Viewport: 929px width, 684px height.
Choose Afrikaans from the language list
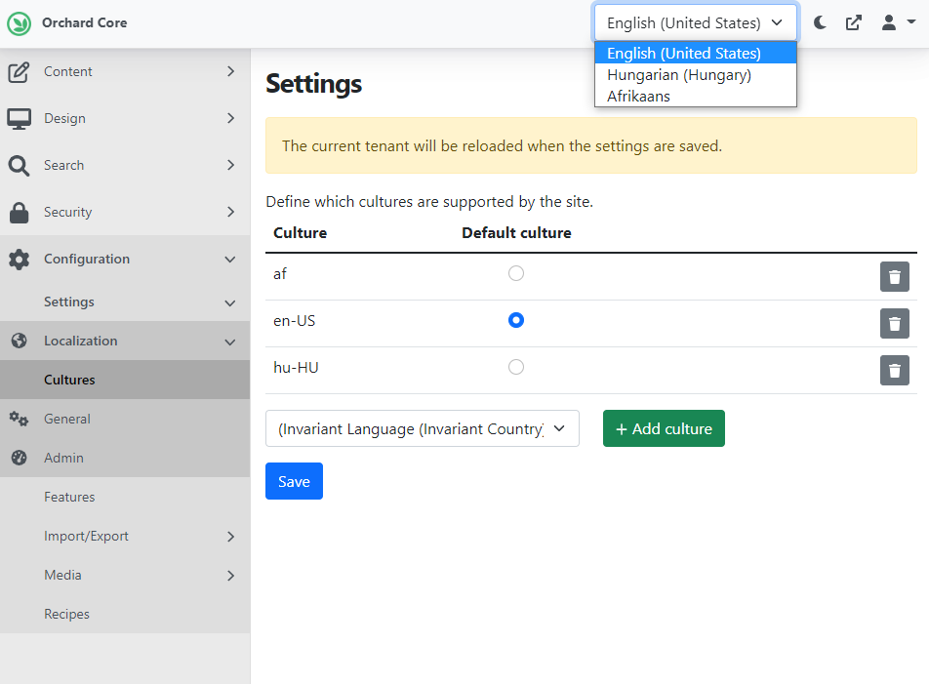696,96
